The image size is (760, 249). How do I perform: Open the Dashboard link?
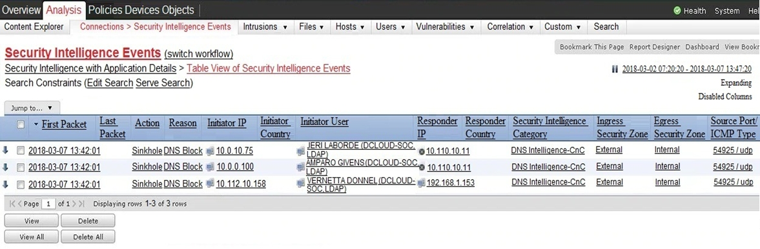click(x=703, y=47)
